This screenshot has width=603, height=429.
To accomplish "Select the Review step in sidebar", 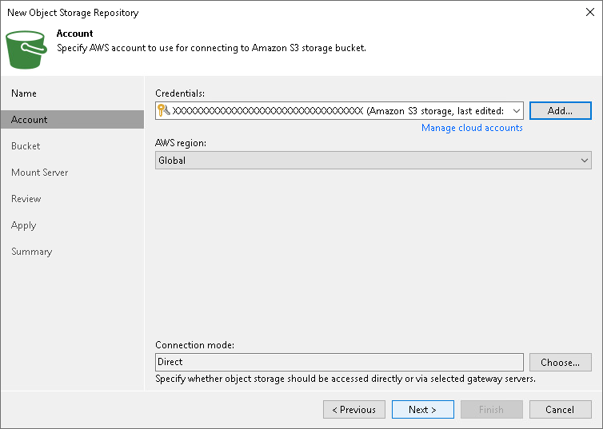I will tap(26, 199).
